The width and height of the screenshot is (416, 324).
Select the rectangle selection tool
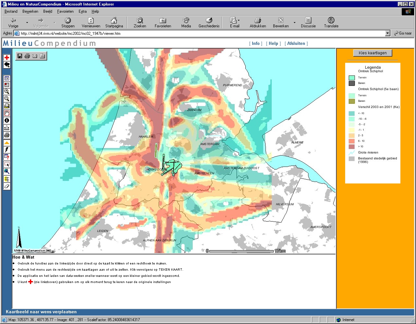point(6,164)
